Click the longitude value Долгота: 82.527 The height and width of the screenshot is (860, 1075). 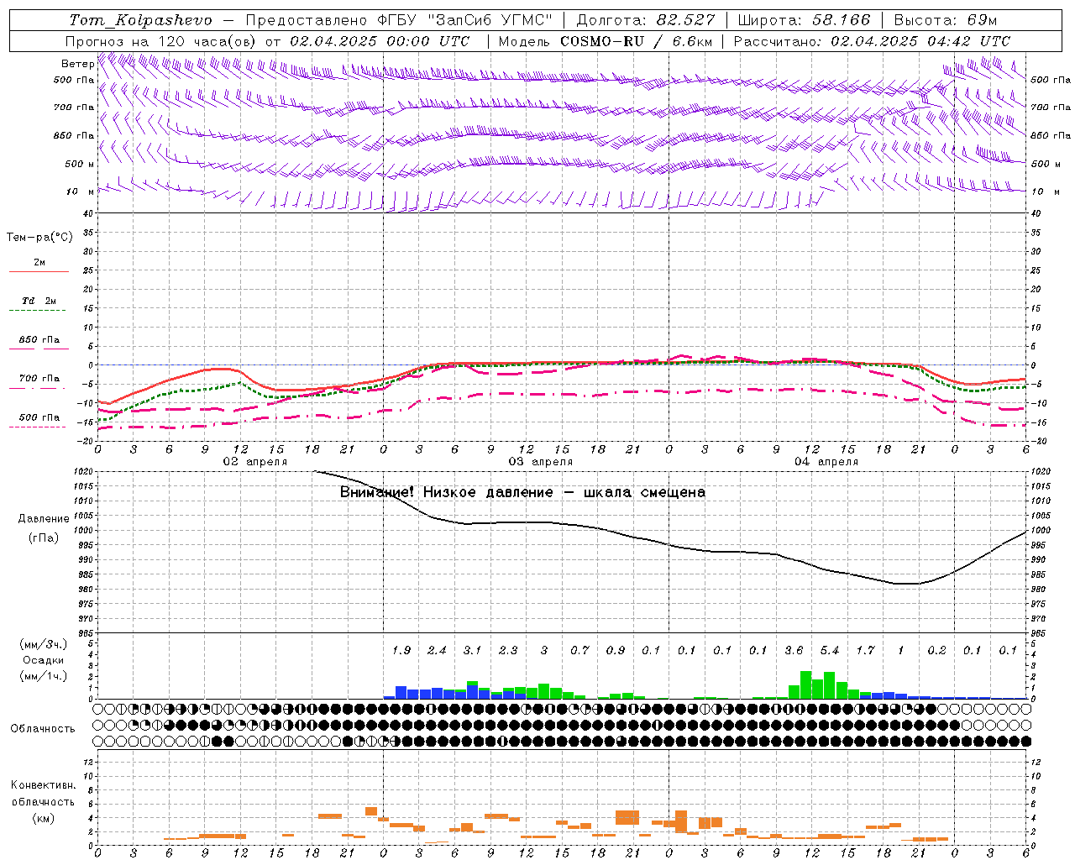click(646, 20)
